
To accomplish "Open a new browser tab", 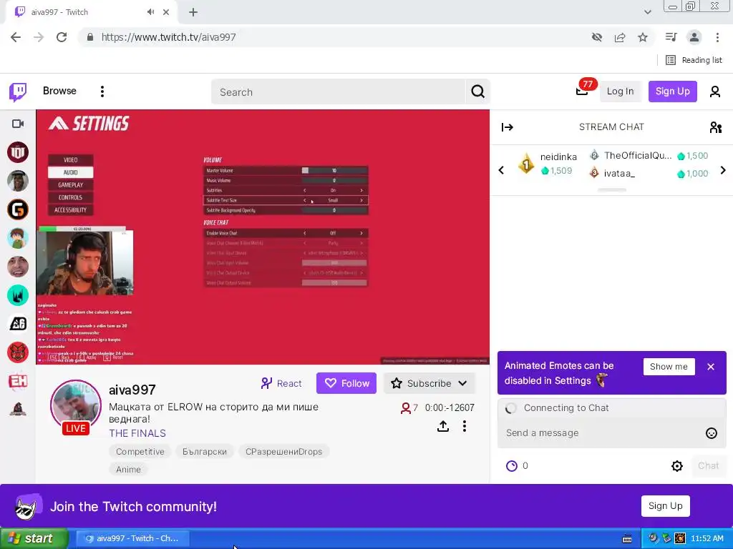I will 193,12.
